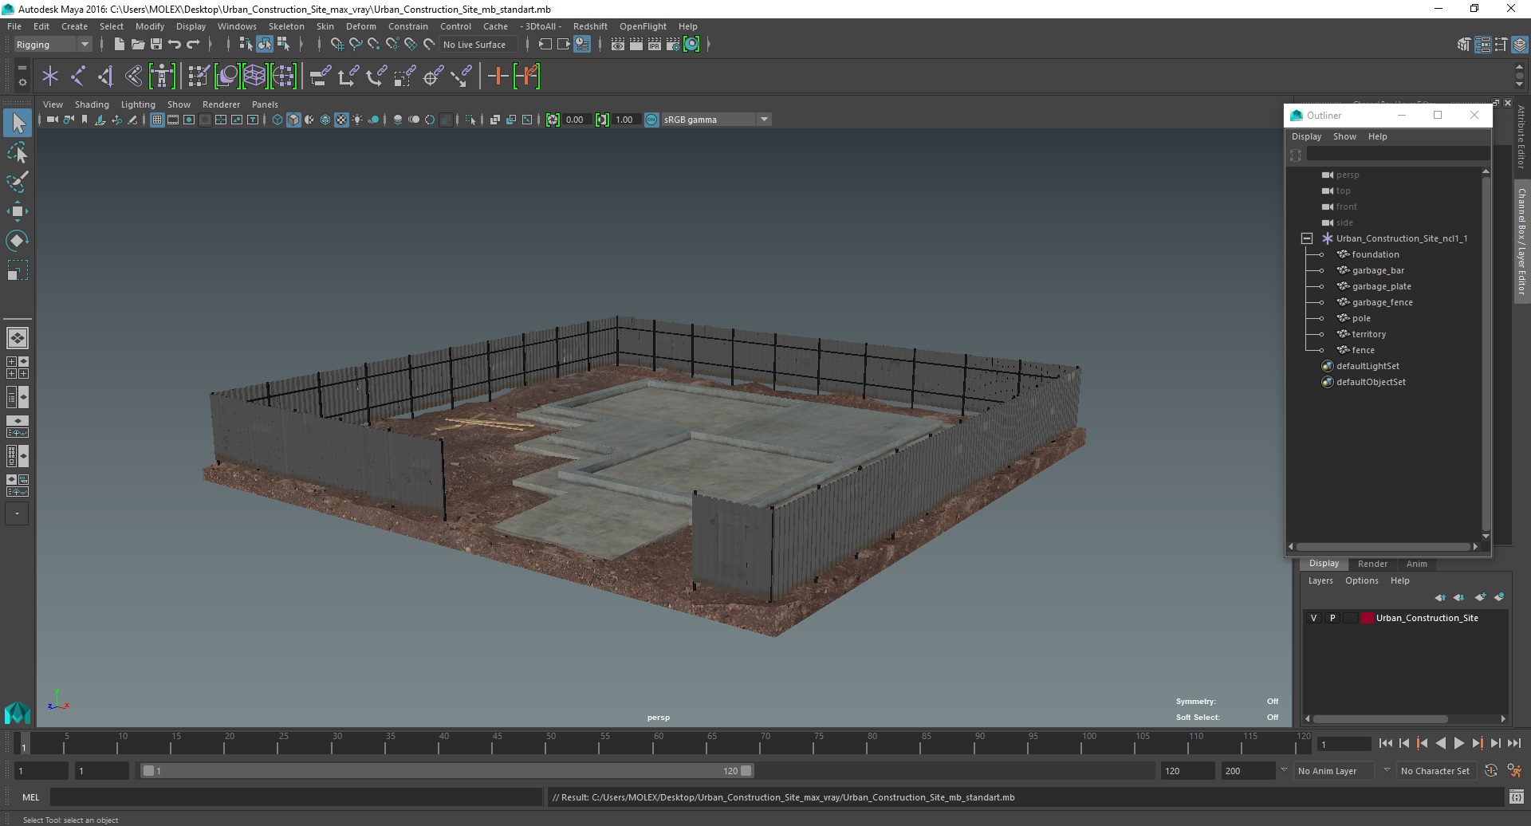
Task: Click the Open Scene folder icon
Action: (137, 45)
